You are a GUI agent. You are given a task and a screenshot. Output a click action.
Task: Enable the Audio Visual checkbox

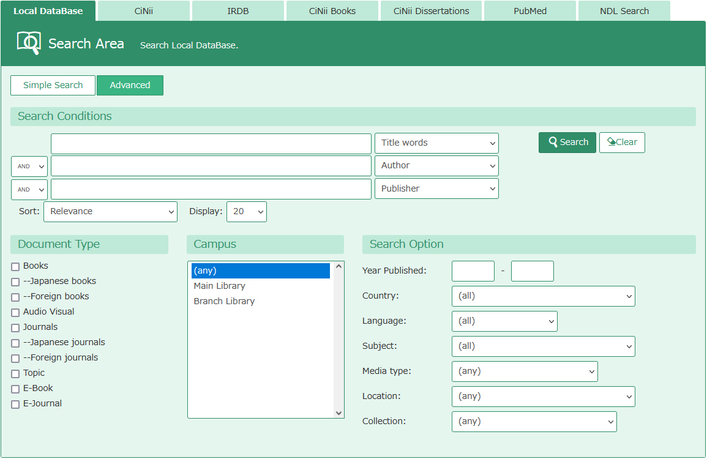pos(15,312)
